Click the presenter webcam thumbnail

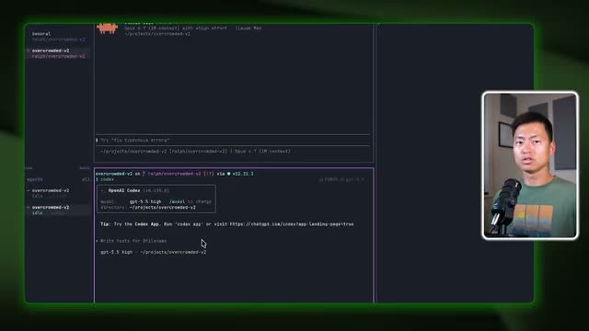click(x=530, y=165)
